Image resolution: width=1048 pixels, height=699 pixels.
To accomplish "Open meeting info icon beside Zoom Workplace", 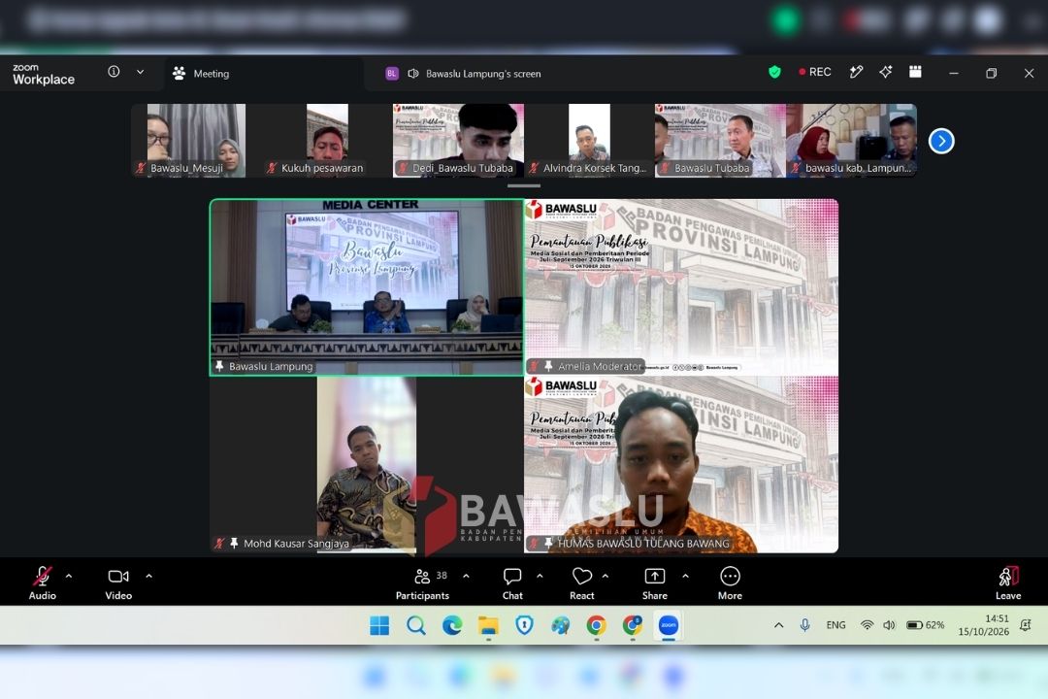I will [114, 72].
